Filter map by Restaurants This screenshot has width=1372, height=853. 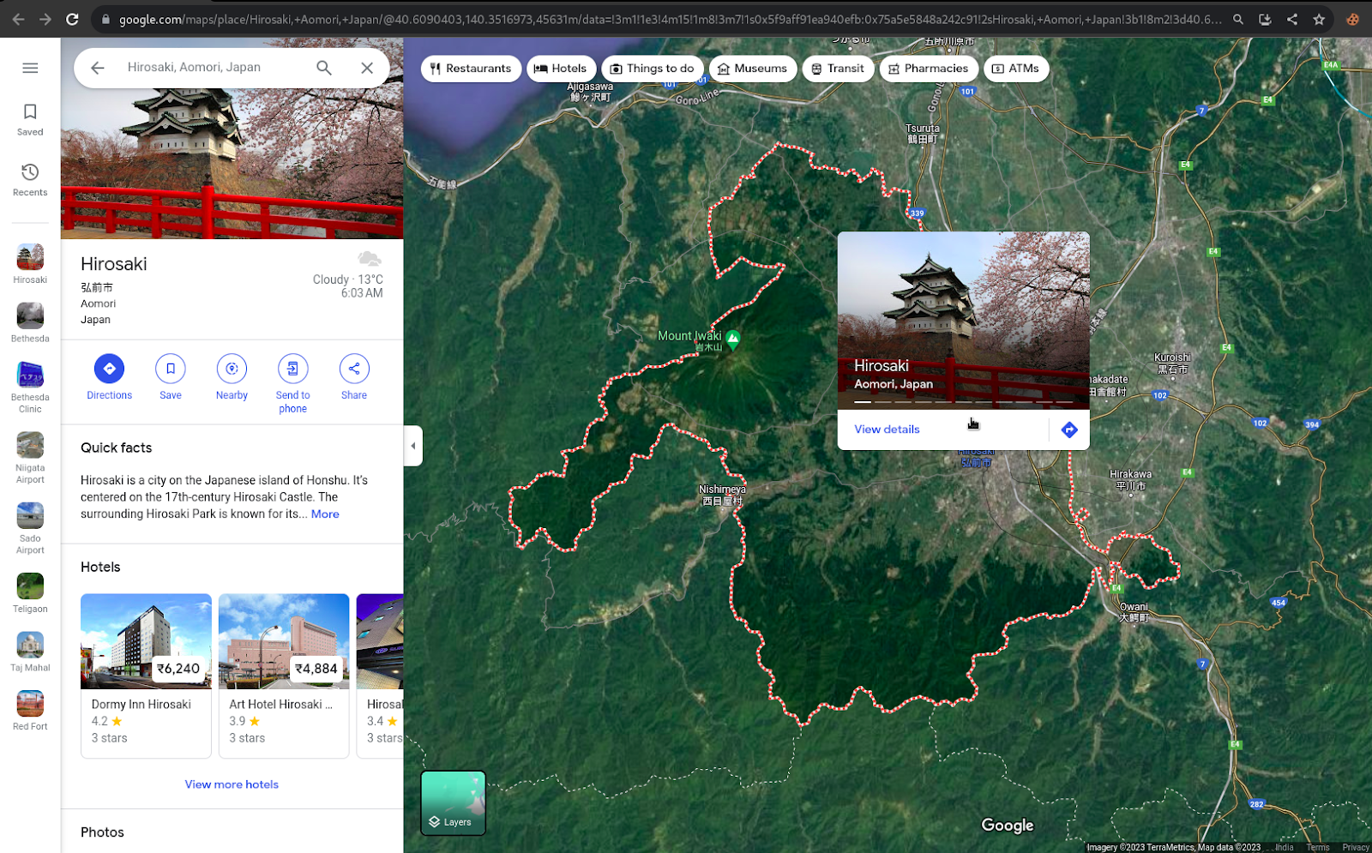471,69
